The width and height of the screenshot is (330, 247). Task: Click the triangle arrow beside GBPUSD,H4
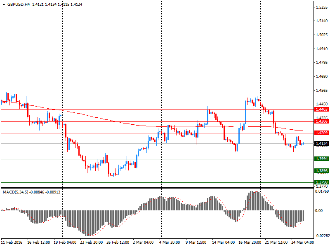(4, 4)
